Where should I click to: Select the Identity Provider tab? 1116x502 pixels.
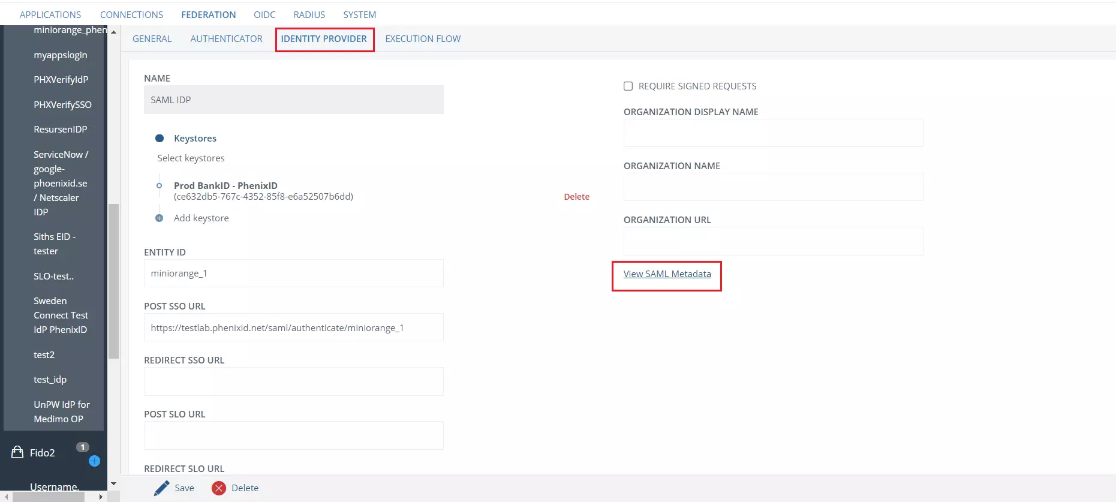324,39
